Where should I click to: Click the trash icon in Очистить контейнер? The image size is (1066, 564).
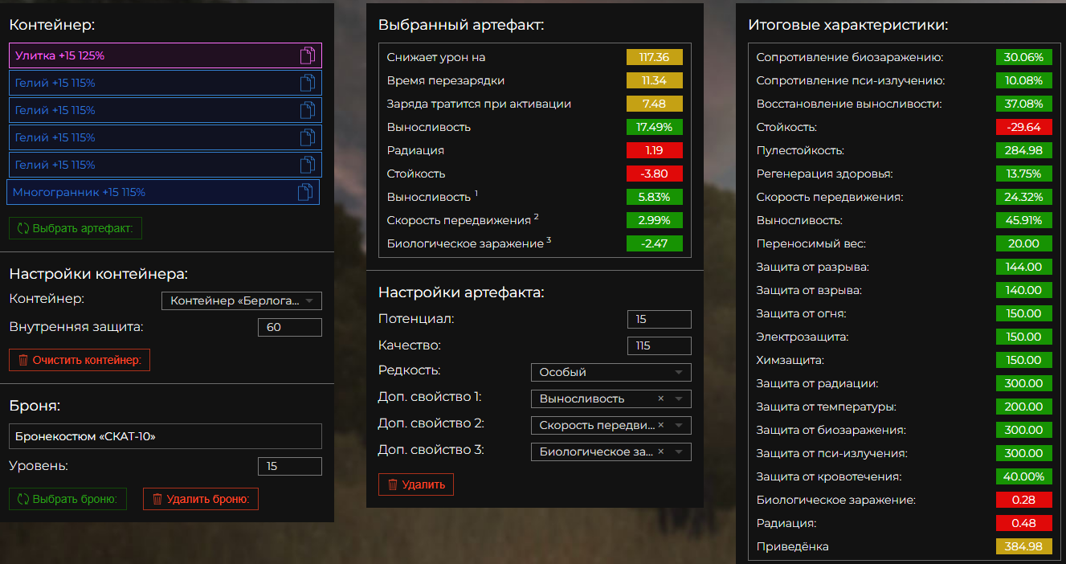pos(23,360)
